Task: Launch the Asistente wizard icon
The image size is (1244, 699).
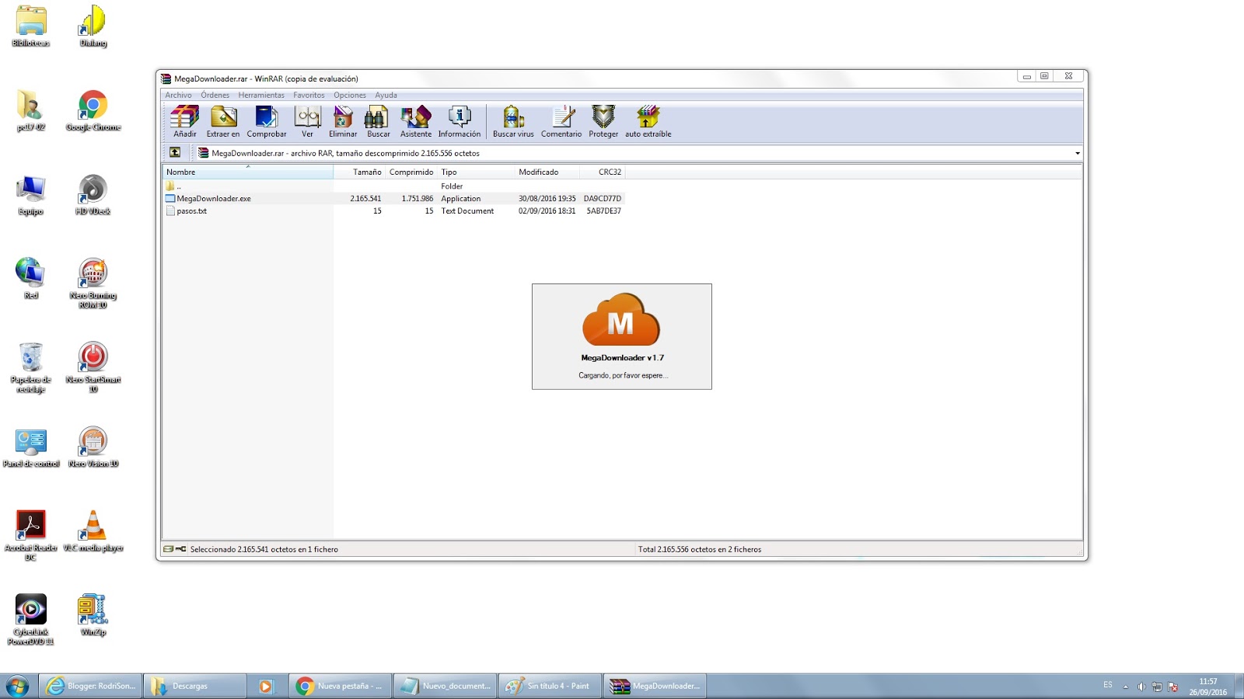Action: tap(416, 121)
